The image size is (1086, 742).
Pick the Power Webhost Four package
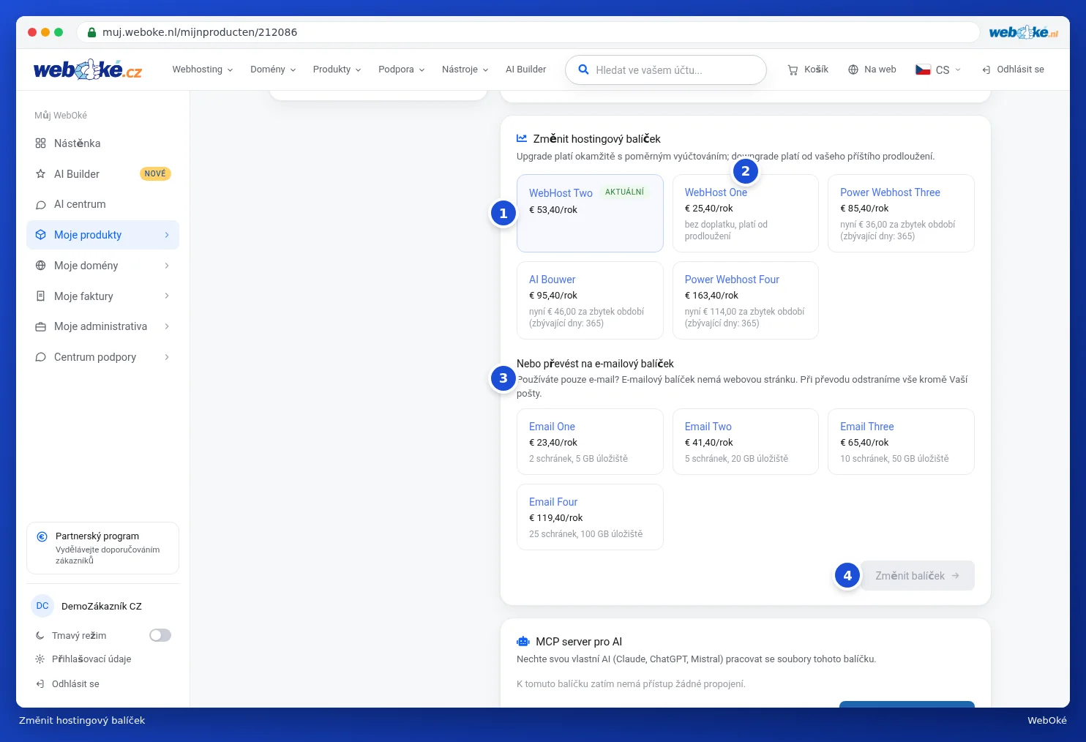(x=745, y=300)
